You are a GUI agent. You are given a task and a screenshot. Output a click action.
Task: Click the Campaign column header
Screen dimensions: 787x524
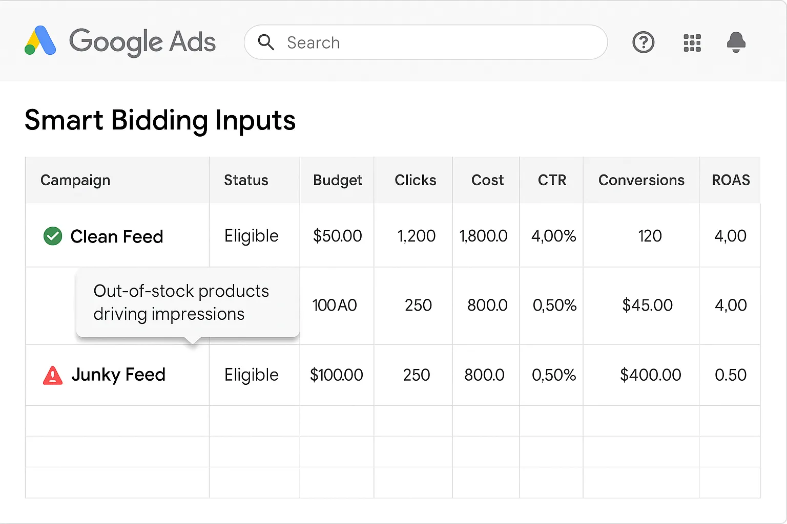click(x=75, y=180)
